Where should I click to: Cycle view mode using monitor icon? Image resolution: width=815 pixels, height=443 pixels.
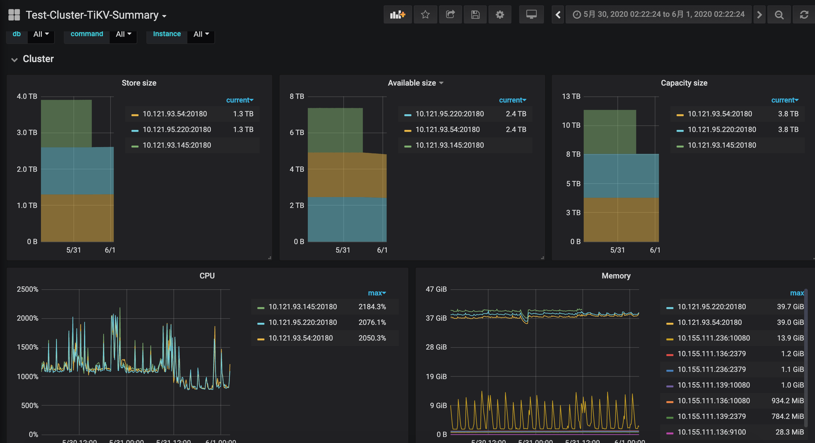[x=532, y=14]
